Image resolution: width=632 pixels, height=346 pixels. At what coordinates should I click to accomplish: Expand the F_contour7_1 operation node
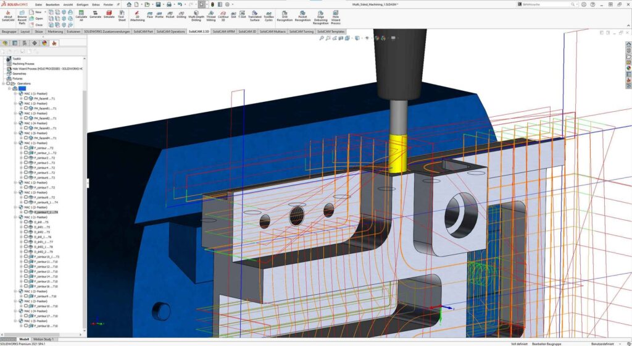click(x=20, y=212)
